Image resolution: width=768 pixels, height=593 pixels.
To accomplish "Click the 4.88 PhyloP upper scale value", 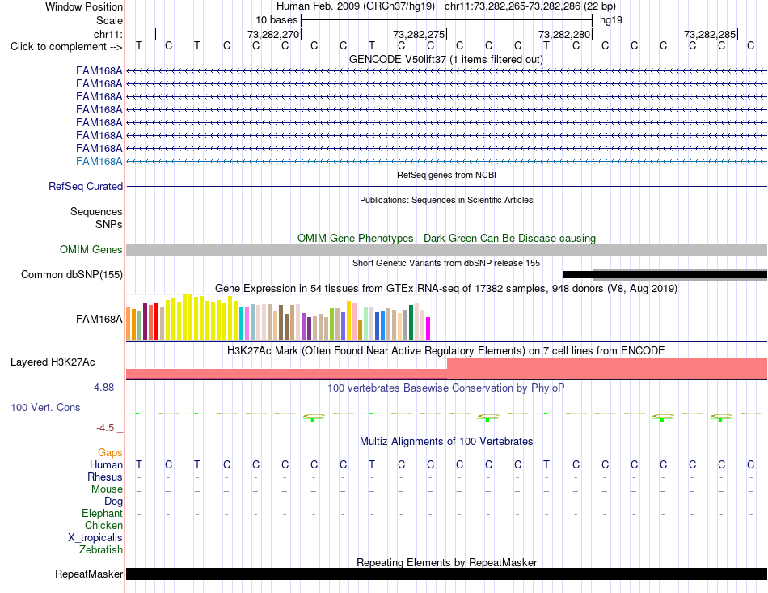I will pyautogui.click(x=103, y=388).
